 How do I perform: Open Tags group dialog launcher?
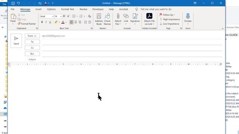(181, 28)
